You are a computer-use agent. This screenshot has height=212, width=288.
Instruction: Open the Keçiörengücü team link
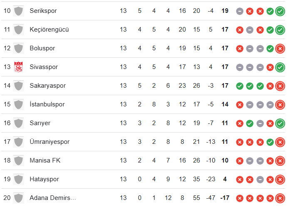click(49, 30)
